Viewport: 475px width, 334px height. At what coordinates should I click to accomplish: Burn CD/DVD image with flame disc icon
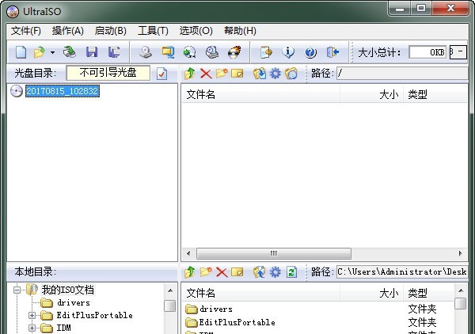coord(234,52)
